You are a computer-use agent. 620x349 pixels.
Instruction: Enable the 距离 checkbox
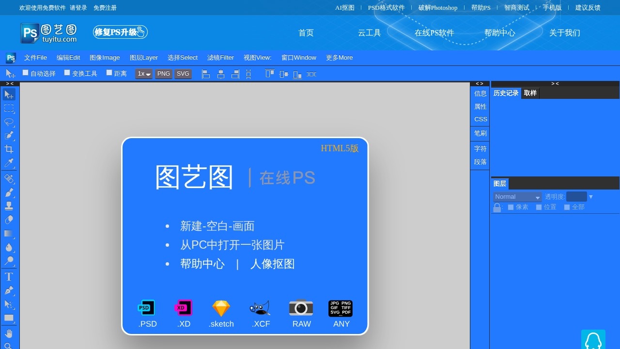pyautogui.click(x=109, y=73)
